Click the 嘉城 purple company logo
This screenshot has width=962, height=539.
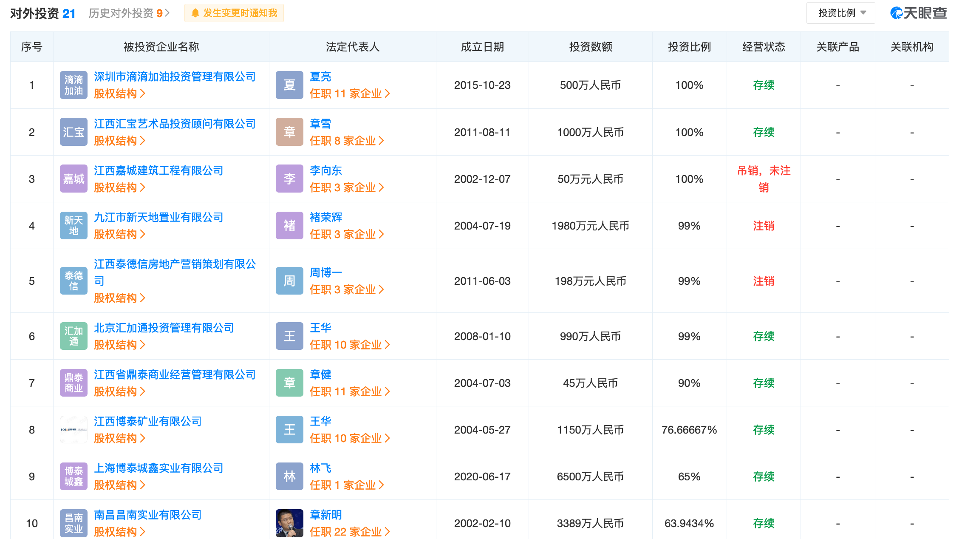(x=74, y=179)
